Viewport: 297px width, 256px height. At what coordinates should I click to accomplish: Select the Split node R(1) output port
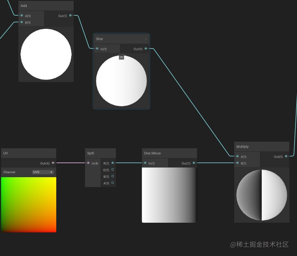pos(113,163)
